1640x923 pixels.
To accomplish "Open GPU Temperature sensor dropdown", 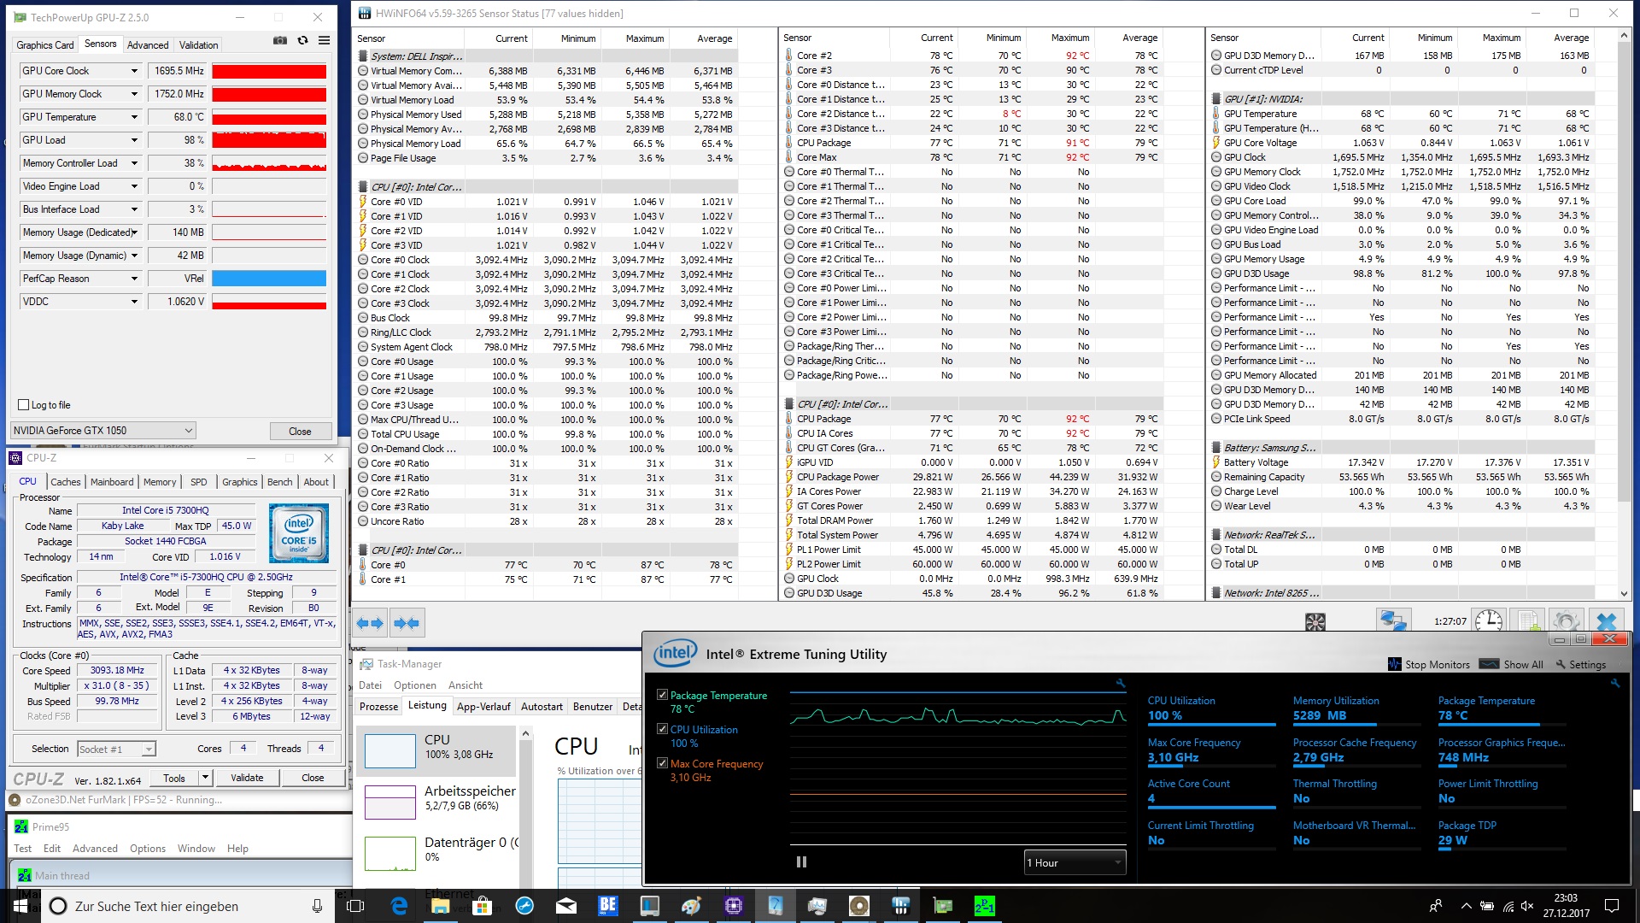I will (134, 117).
